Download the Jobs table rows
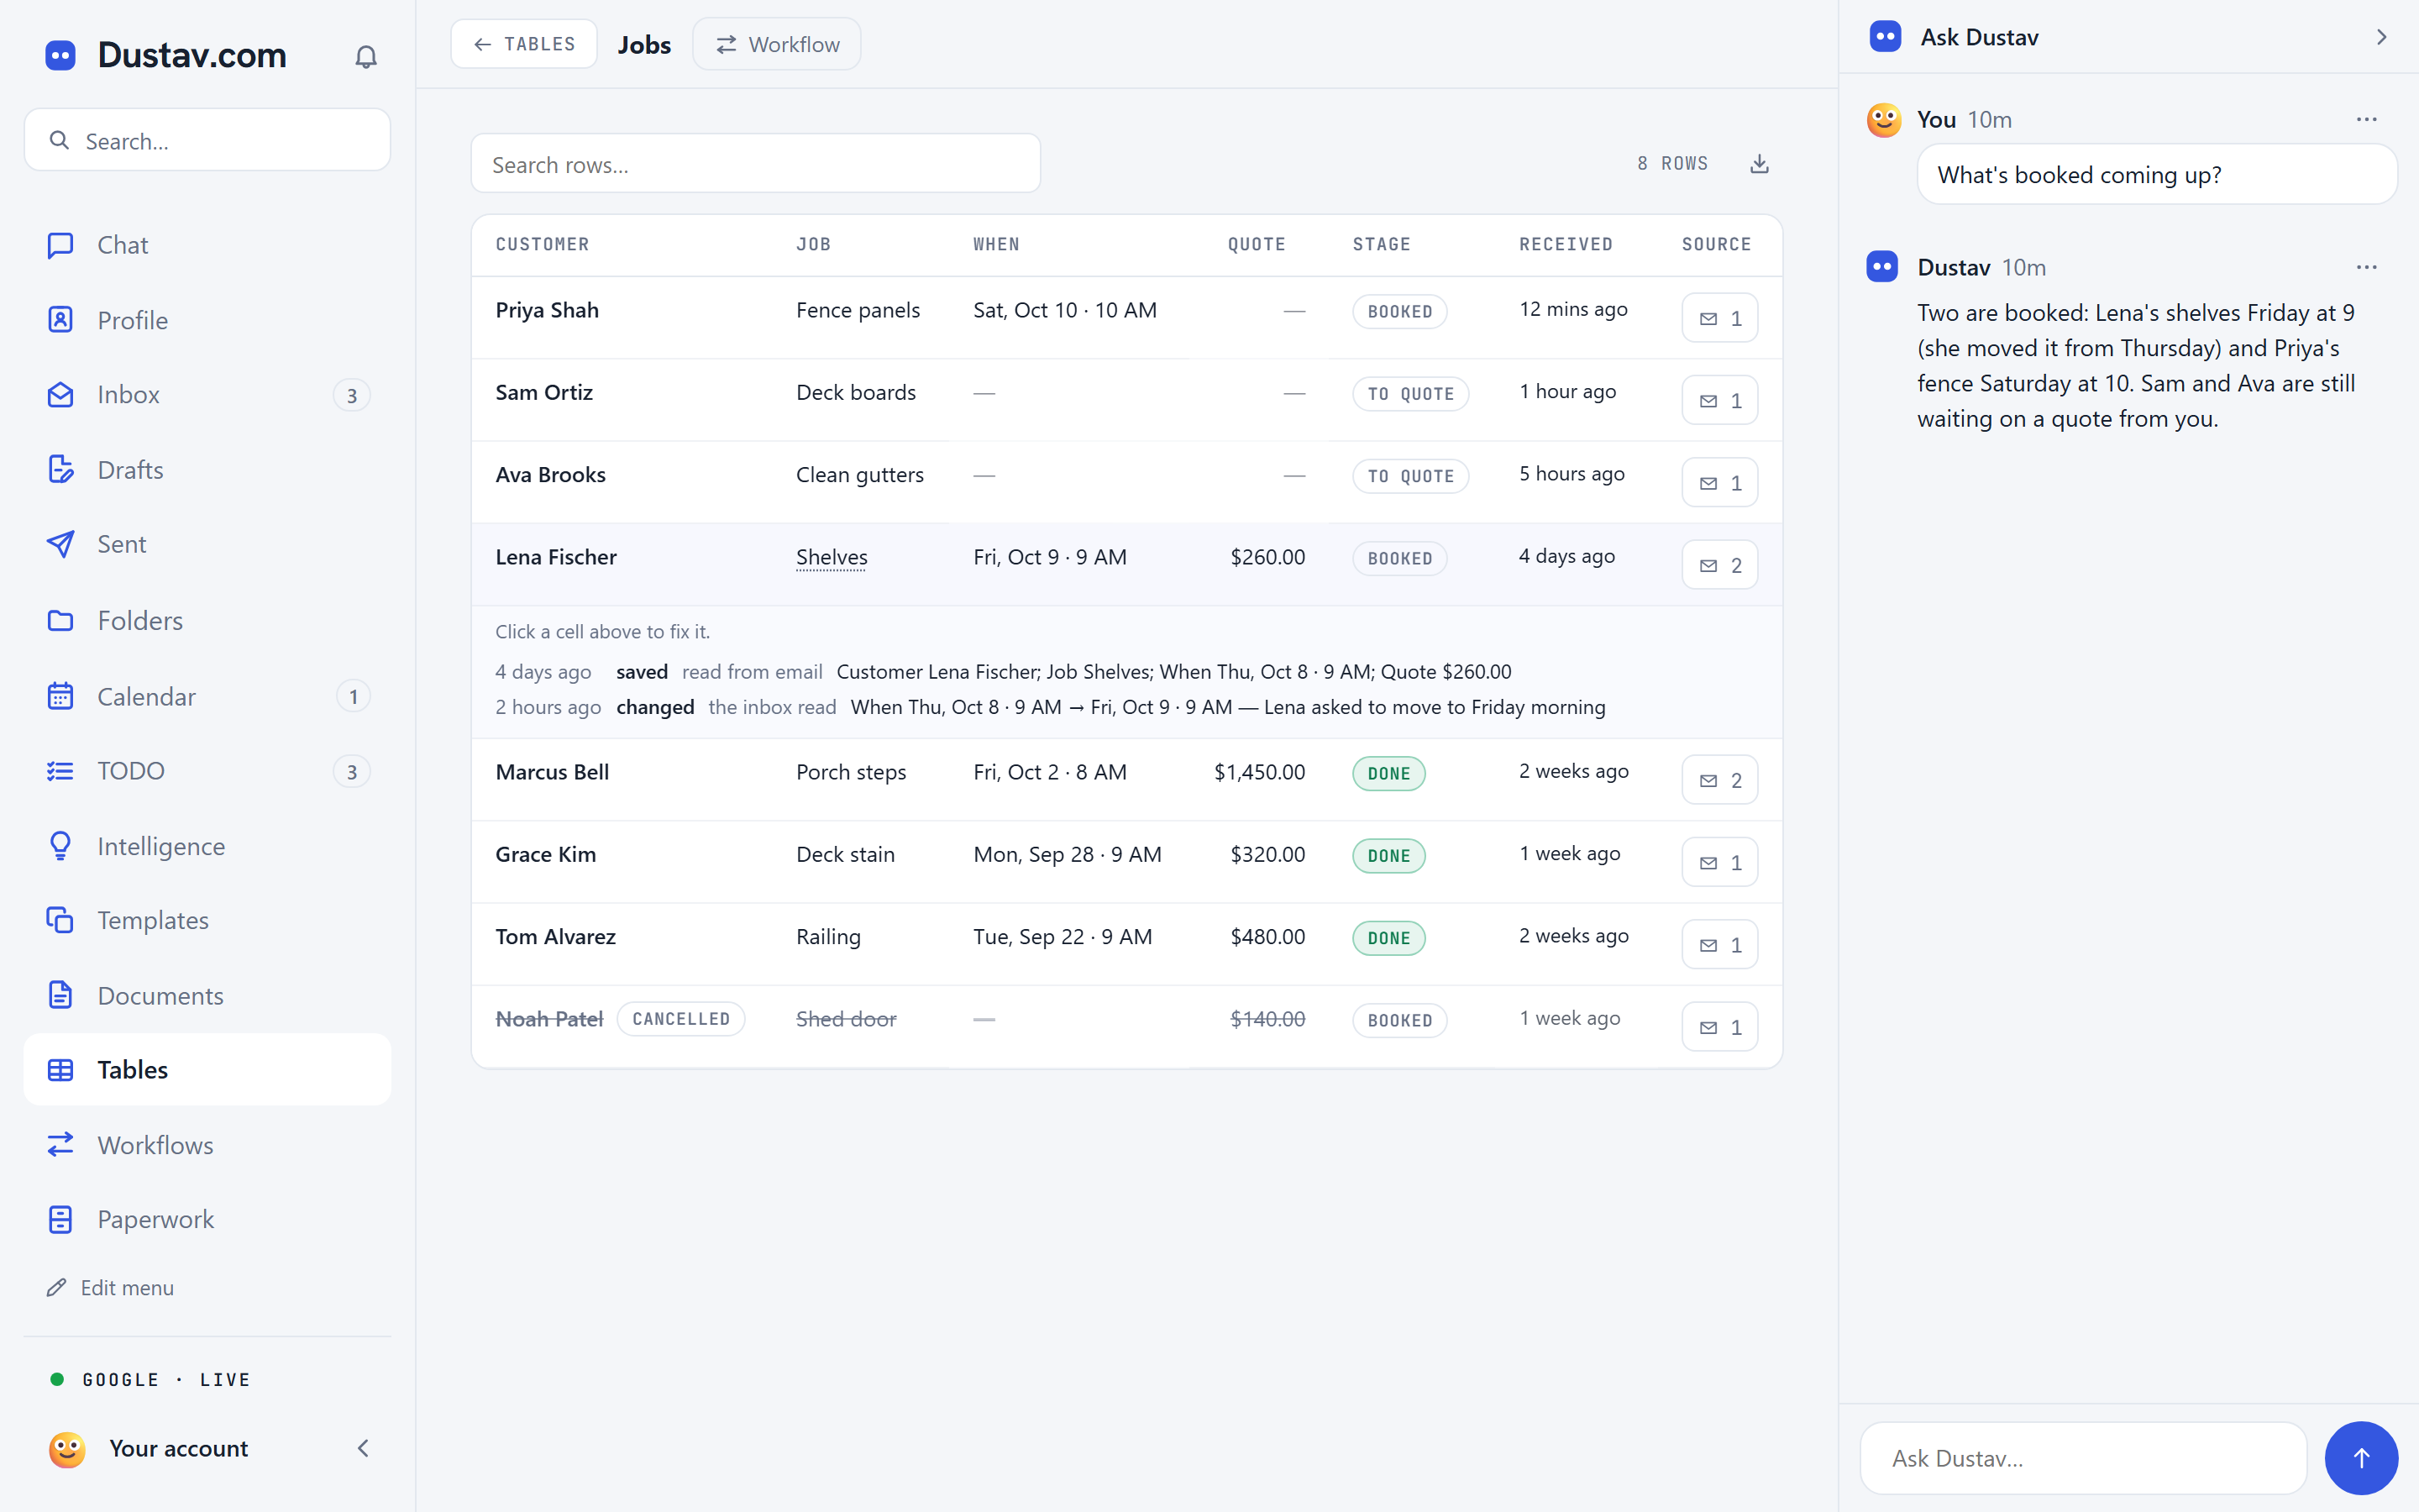The height and width of the screenshot is (1512, 2419). click(x=1760, y=164)
